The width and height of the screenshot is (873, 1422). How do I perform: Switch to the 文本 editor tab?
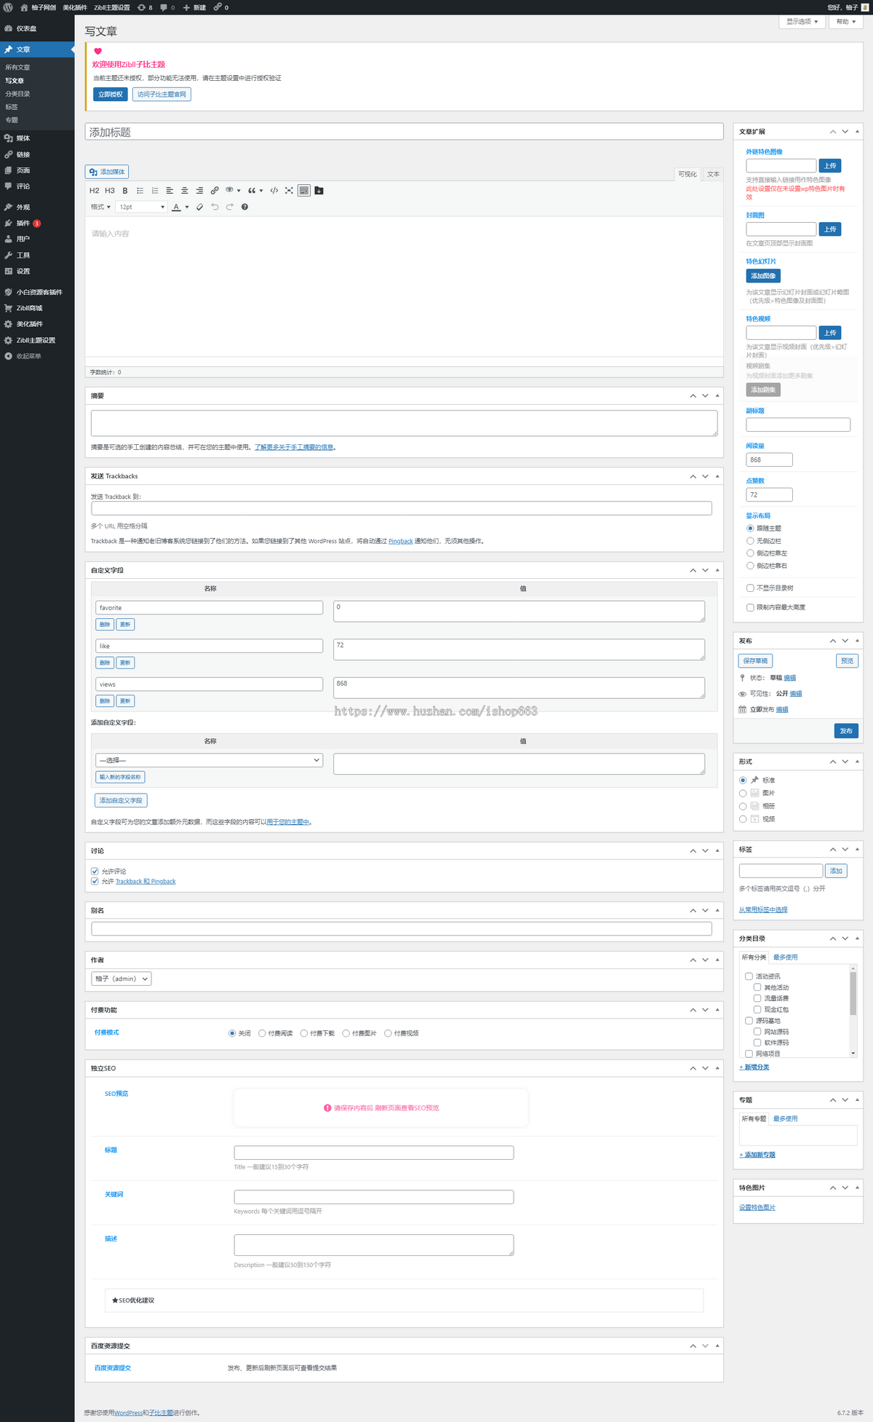713,174
